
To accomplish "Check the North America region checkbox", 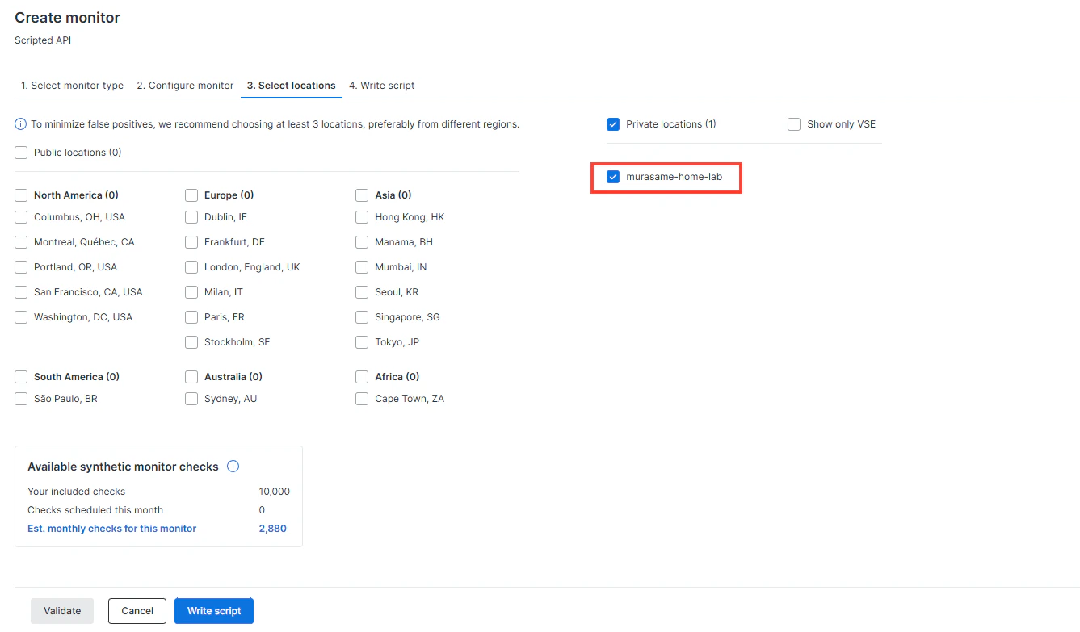I will [21, 195].
